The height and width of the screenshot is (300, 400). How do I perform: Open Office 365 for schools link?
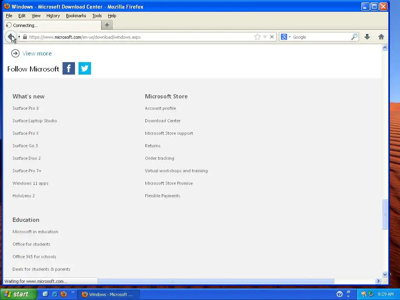[x=34, y=257]
